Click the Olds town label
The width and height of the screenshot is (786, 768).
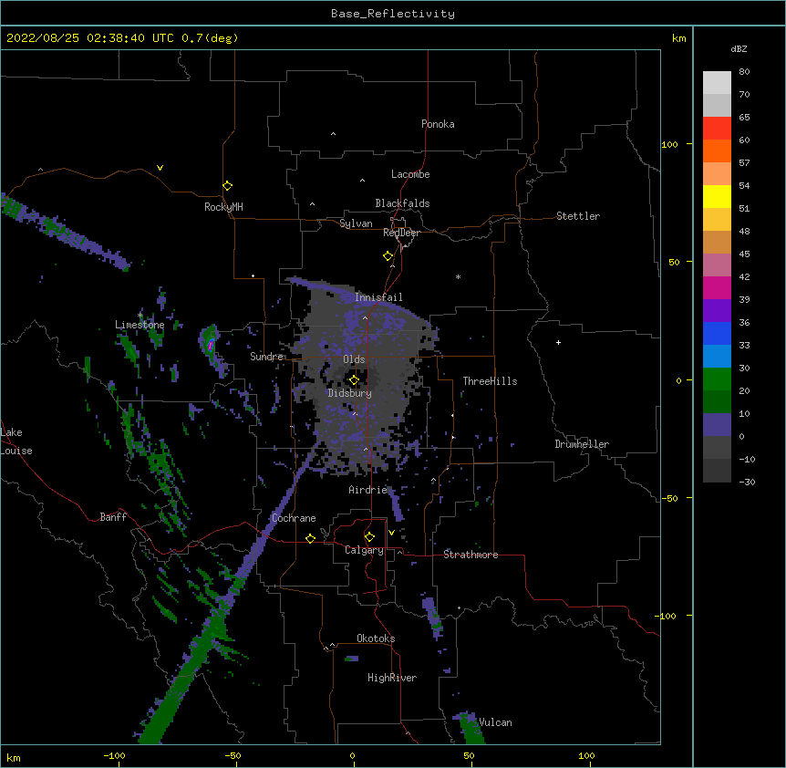(x=354, y=359)
